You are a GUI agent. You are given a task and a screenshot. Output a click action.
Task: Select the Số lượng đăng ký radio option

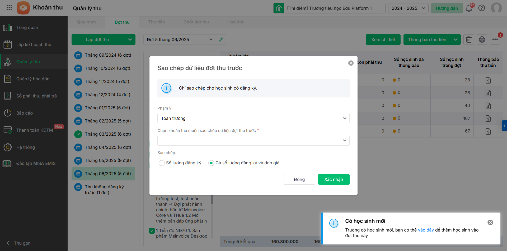pos(162,163)
